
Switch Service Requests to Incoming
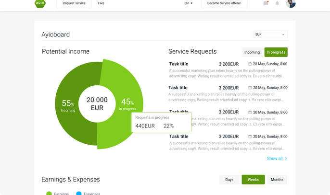(252, 52)
